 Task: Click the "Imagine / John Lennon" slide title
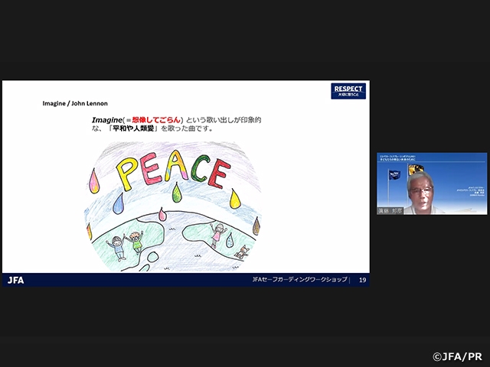tap(75, 102)
